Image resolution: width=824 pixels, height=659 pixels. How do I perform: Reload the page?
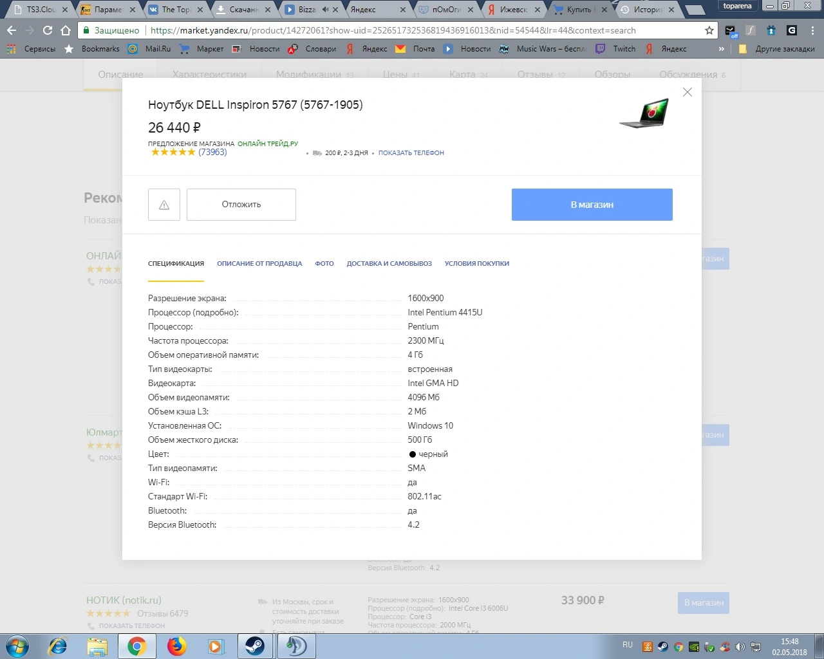pyautogui.click(x=48, y=30)
